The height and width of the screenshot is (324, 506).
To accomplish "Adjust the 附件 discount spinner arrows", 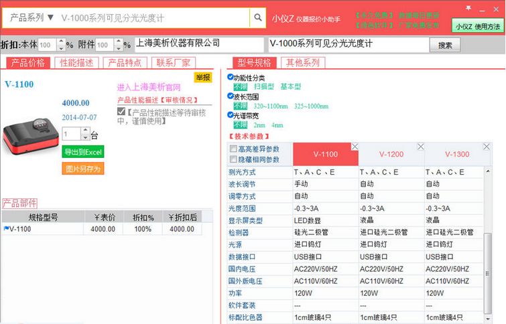I will click(119, 45).
